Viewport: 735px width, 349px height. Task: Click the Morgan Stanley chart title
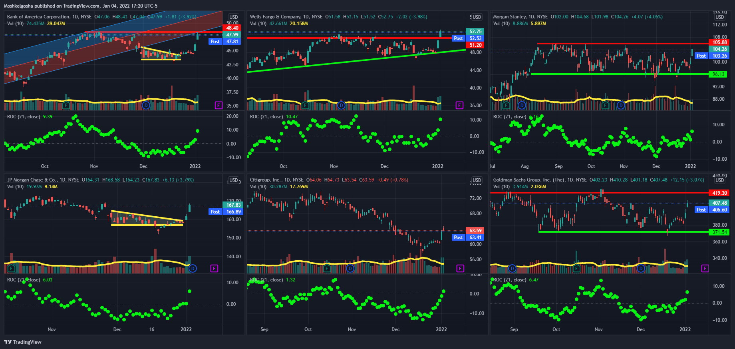tap(509, 17)
